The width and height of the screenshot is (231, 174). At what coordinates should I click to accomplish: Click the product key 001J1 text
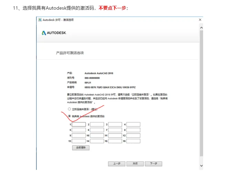(88, 83)
